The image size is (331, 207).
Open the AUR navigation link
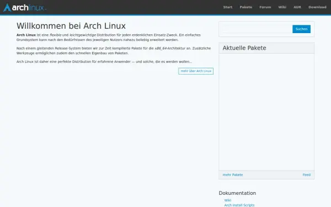(297, 7)
